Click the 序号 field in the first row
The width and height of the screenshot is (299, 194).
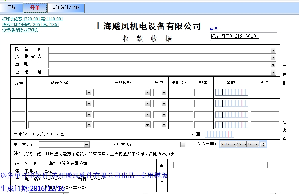point(18,92)
